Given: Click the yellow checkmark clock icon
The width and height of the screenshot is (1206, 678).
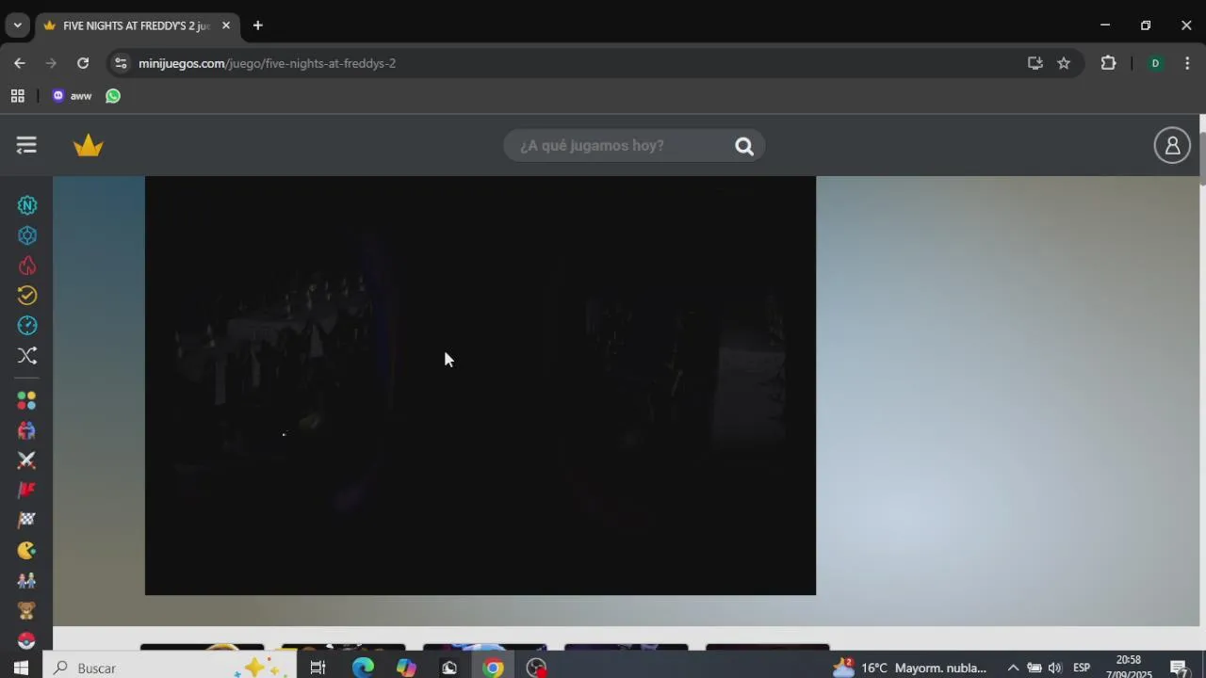Looking at the screenshot, I should (26, 296).
